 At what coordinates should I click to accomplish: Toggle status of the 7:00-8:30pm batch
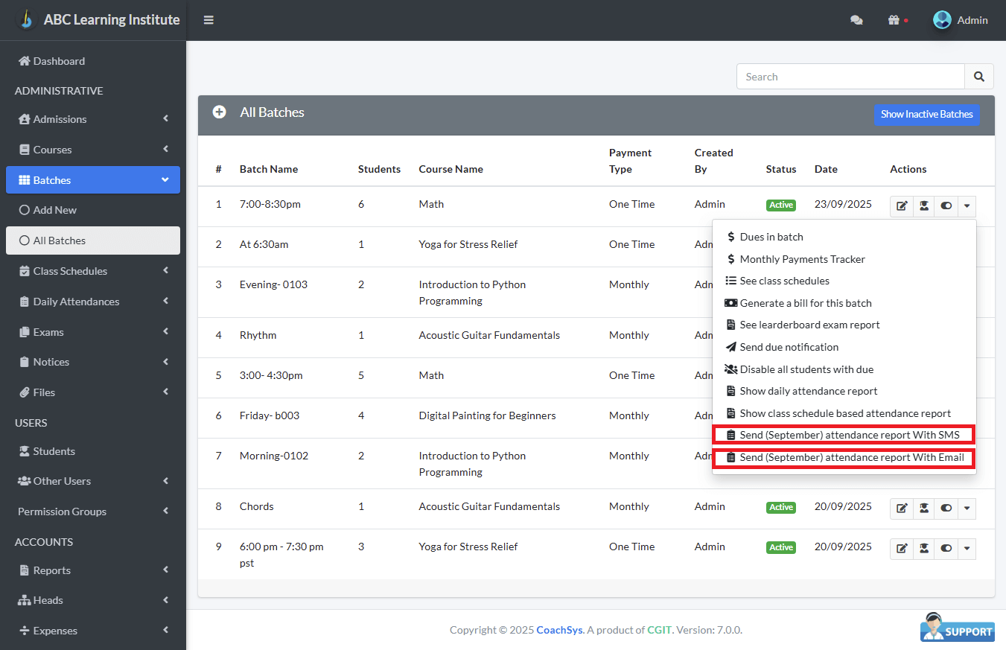tap(946, 206)
